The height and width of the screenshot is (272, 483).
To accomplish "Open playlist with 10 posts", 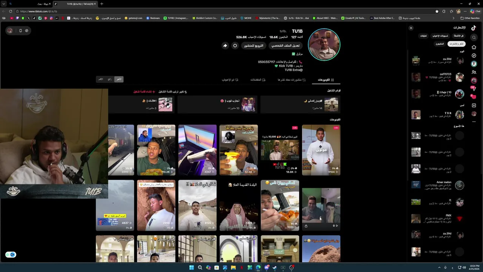I will [x=218, y=104].
